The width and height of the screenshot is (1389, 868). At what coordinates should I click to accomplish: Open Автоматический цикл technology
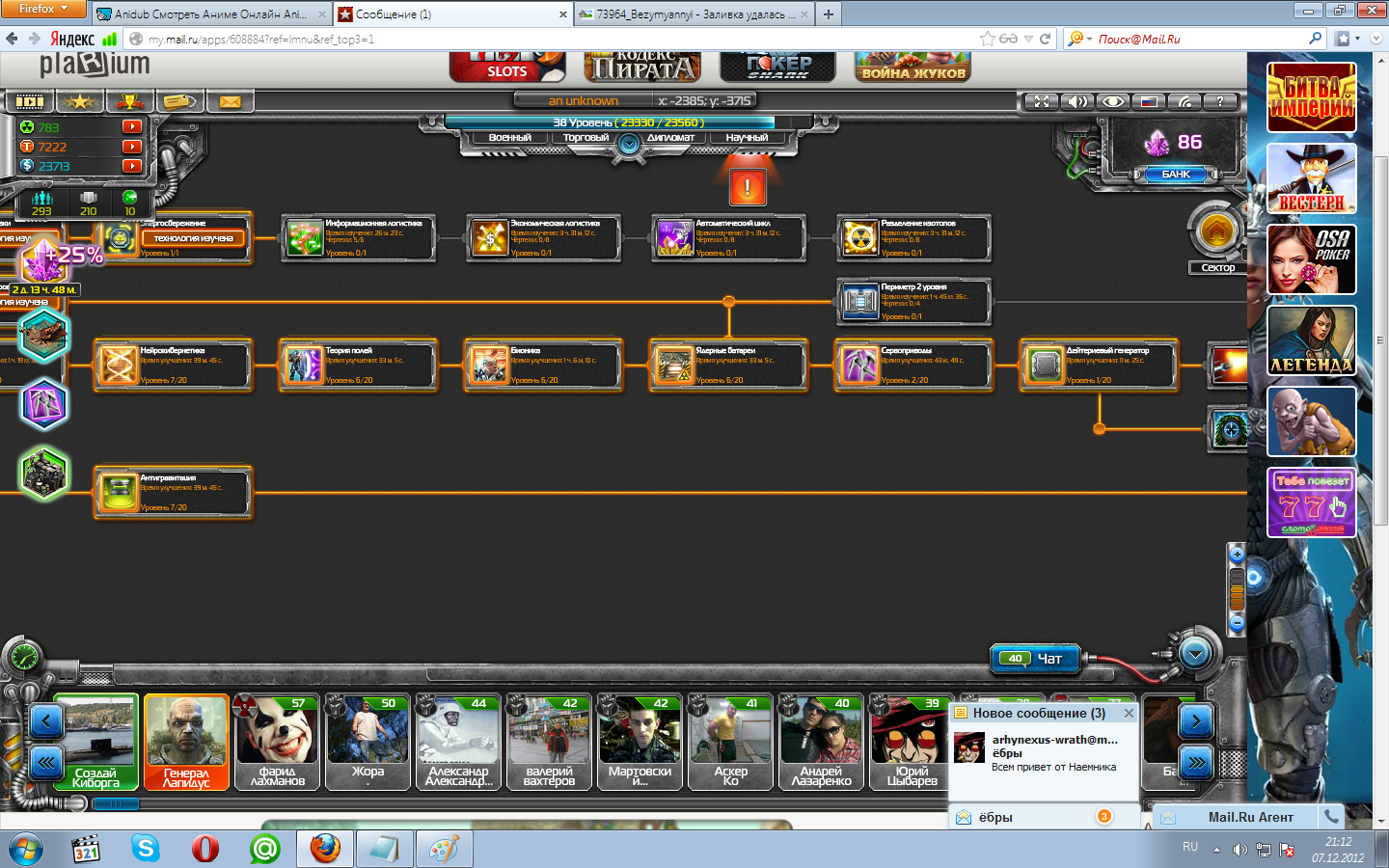click(x=728, y=238)
